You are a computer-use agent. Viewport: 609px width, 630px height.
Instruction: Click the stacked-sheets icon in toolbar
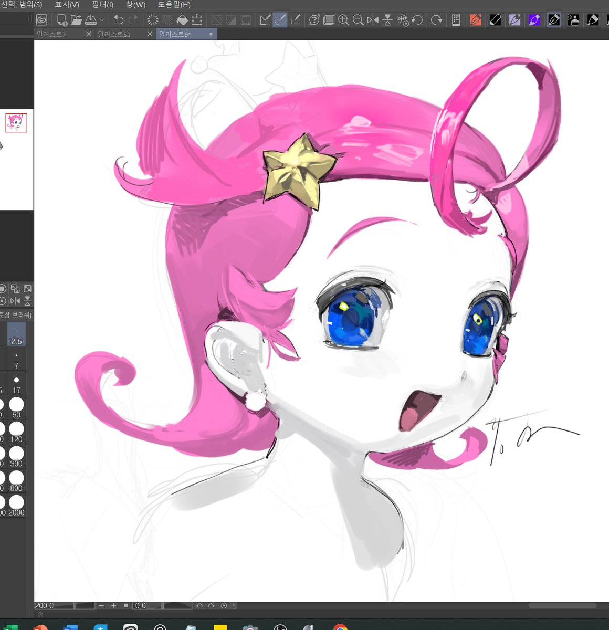[x=329, y=20]
